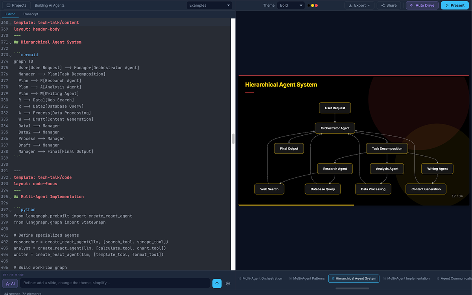Collapse the fold arrow at line 395
The height and width of the screenshot is (295, 472).
click(x=11, y=197)
